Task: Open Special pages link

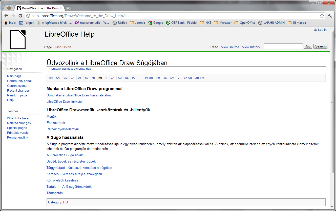Action: click(x=17, y=128)
